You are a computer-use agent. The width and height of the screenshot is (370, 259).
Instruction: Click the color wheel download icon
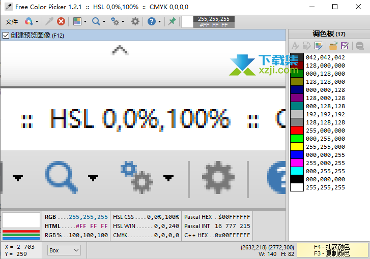(x=29, y=21)
